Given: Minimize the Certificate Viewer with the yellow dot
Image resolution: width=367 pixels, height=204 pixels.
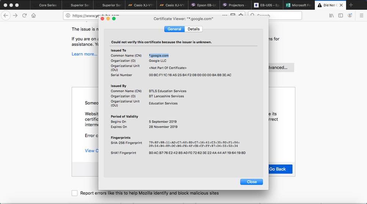Looking at the screenshot, I should pyautogui.click(x=108, y=19).
